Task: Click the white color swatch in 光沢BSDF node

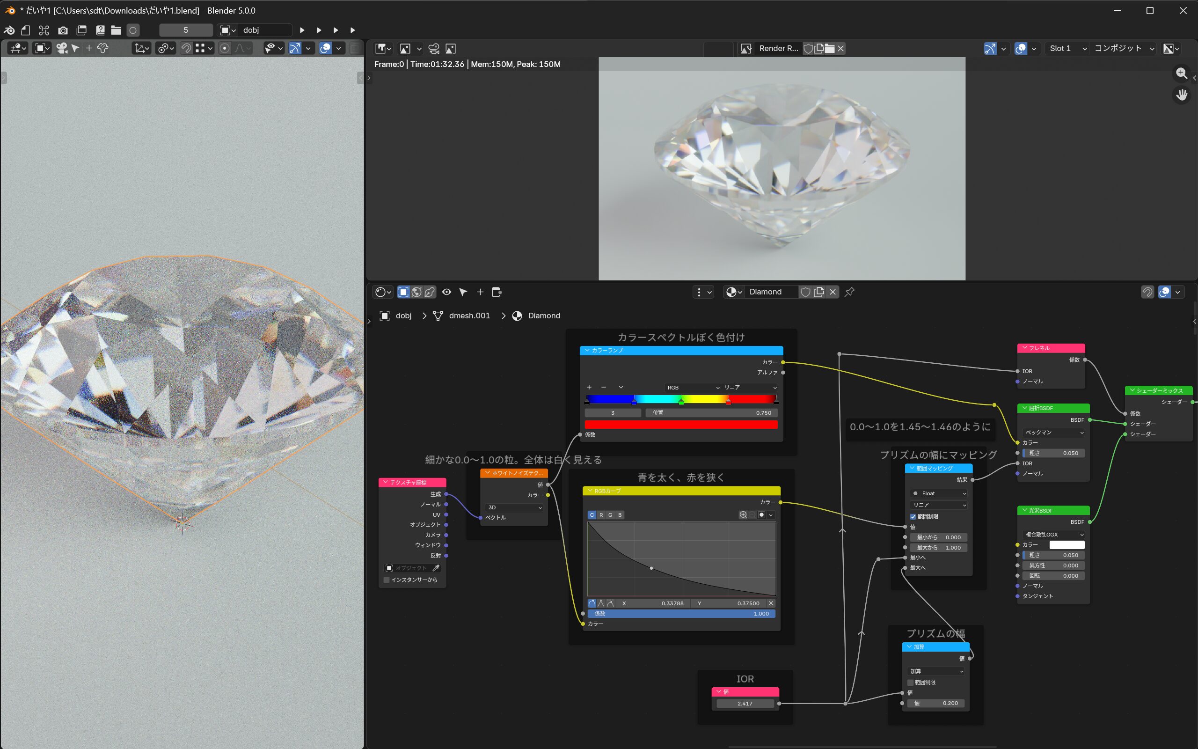Action: pos(1067,545)
